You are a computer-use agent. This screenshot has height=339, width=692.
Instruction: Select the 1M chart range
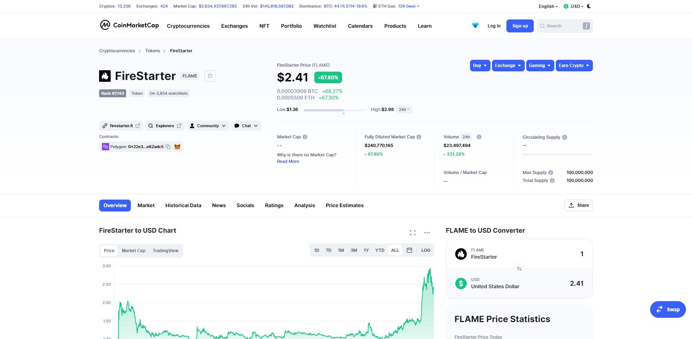(341, 250)
